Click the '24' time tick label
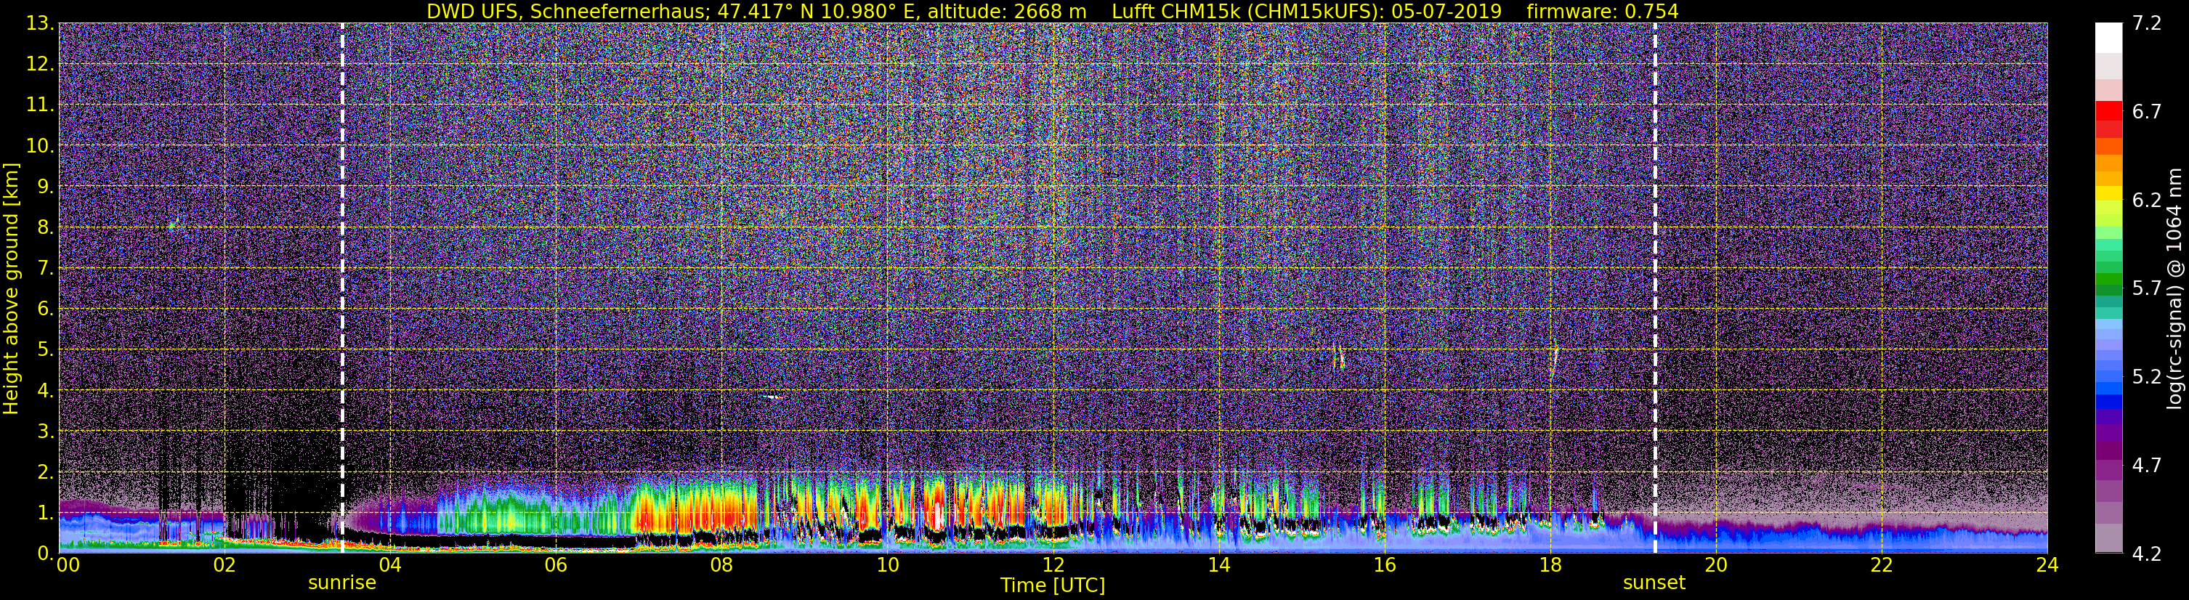Viewport: 2189px width, 600px height. click(x=2047, y=566)
